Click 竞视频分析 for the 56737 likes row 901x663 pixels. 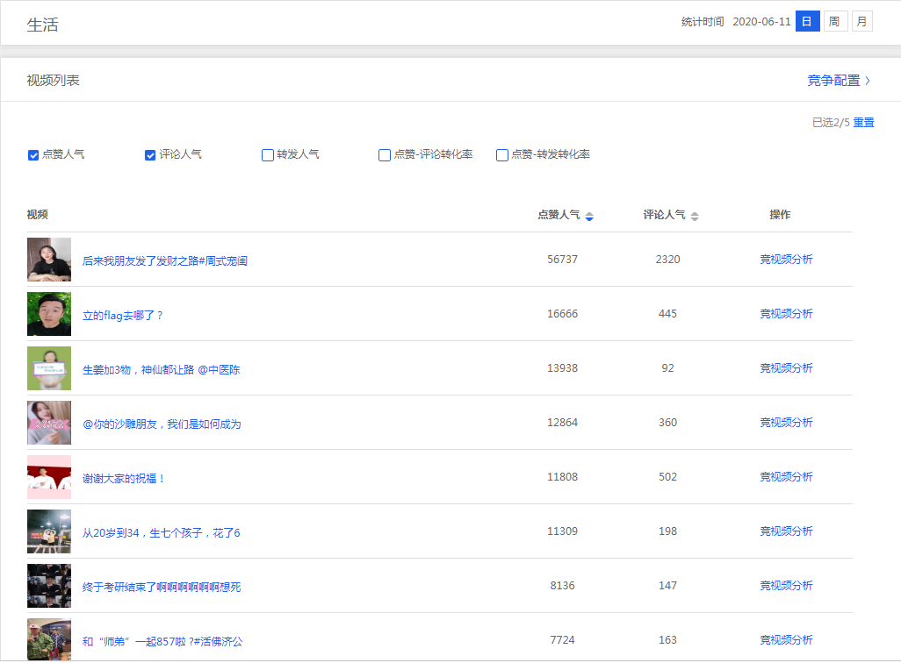(x=786, y=260)
